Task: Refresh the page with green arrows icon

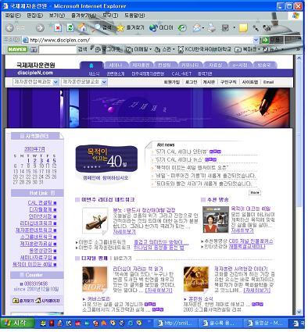Action: point(70,27)
